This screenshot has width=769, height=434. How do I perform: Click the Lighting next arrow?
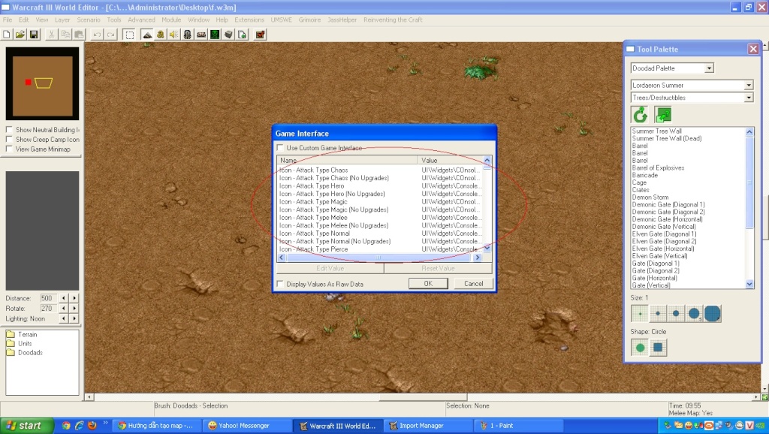[x=74, y=319]
